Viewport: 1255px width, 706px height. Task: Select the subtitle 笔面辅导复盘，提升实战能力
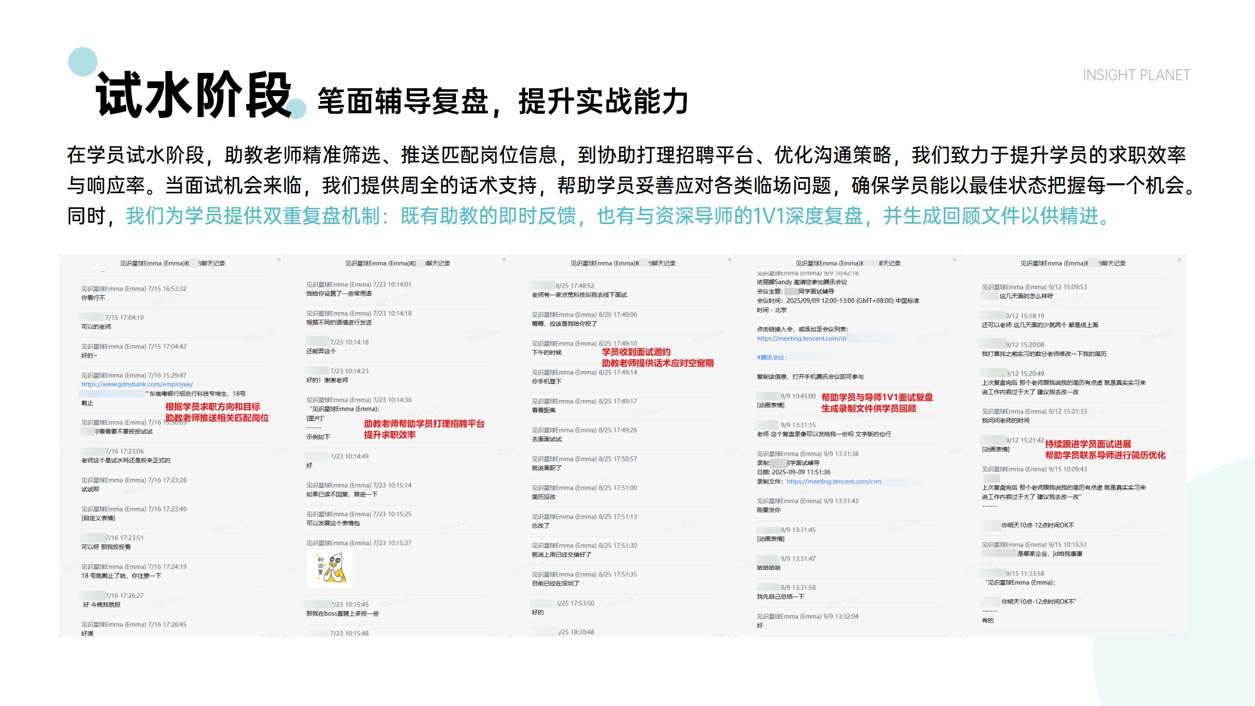click(502, 101)
